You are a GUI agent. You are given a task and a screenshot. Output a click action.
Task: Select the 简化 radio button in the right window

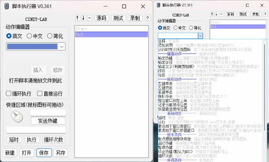(x=191, y=28)
